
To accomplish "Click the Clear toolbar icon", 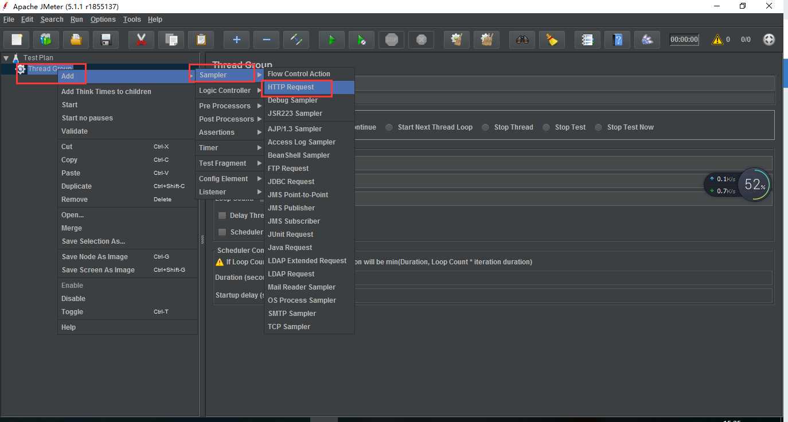I will [457, 40].
